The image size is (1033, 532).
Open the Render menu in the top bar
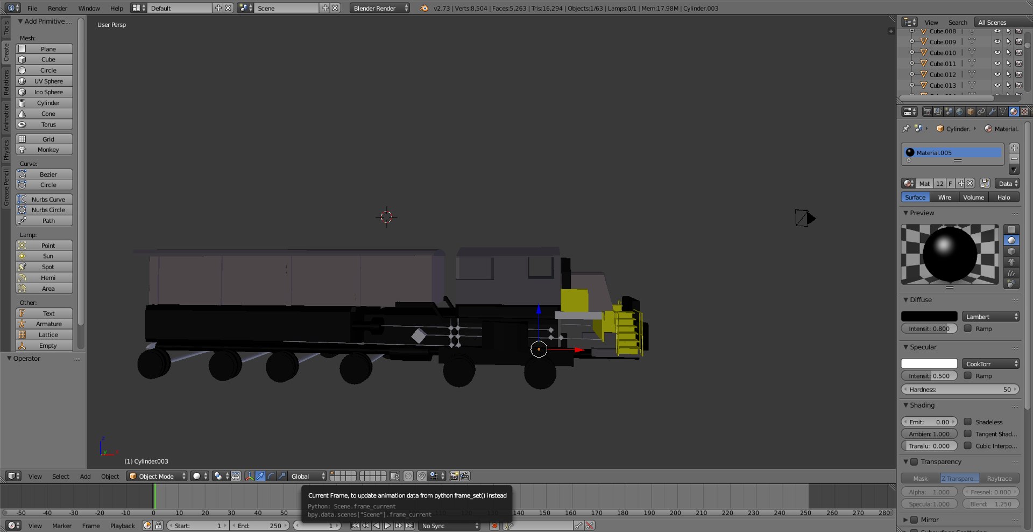(58, 8)
